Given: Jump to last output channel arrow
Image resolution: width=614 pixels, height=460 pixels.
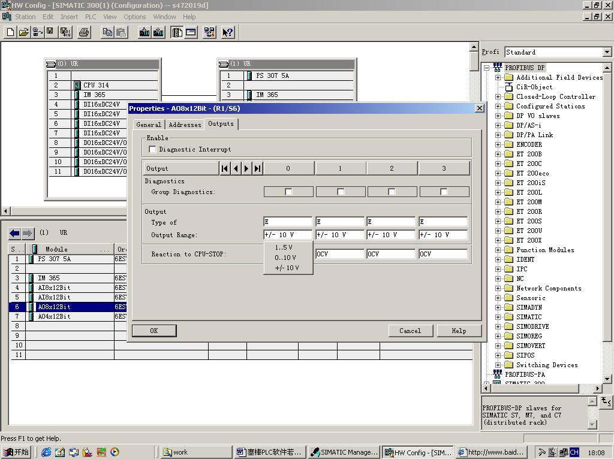Looking at the screenshot, I should click(x=257, y=168).
